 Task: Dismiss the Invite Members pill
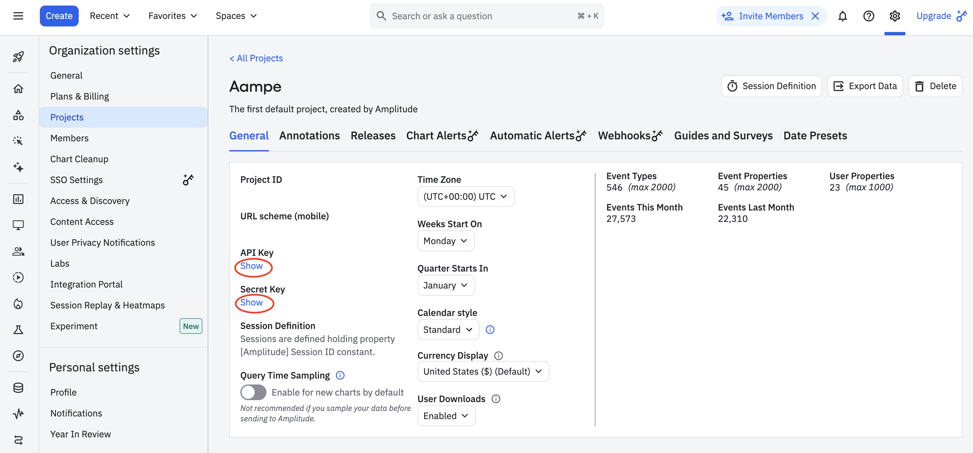click(815, 16)
